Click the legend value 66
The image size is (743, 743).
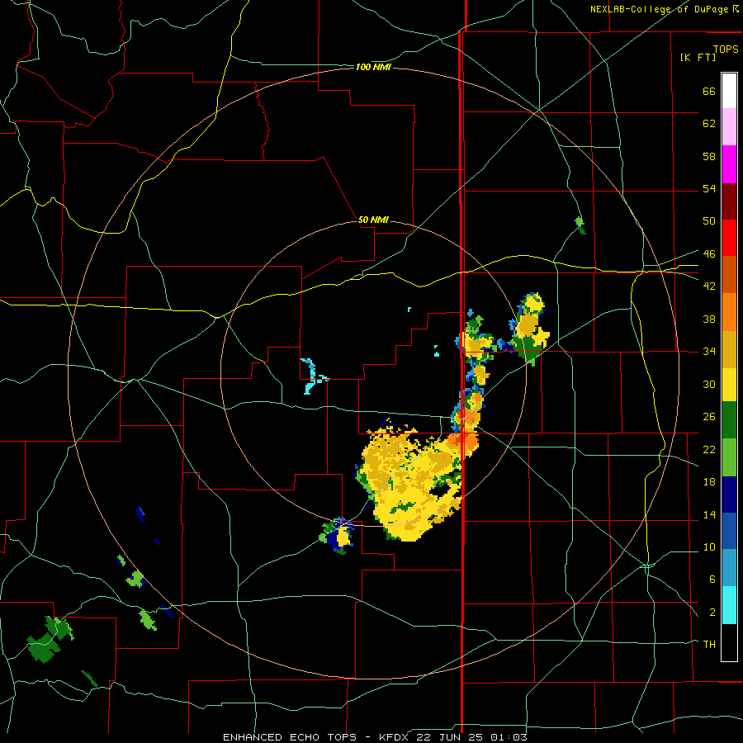[x=709, y=92]
